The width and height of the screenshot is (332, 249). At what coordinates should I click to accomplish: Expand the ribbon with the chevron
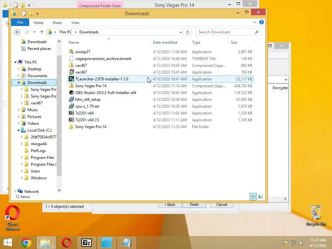point(255,22)
